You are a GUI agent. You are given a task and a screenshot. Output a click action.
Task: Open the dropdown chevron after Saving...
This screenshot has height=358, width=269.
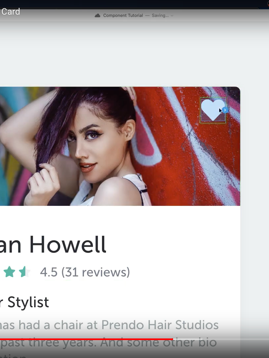(172, 16)
